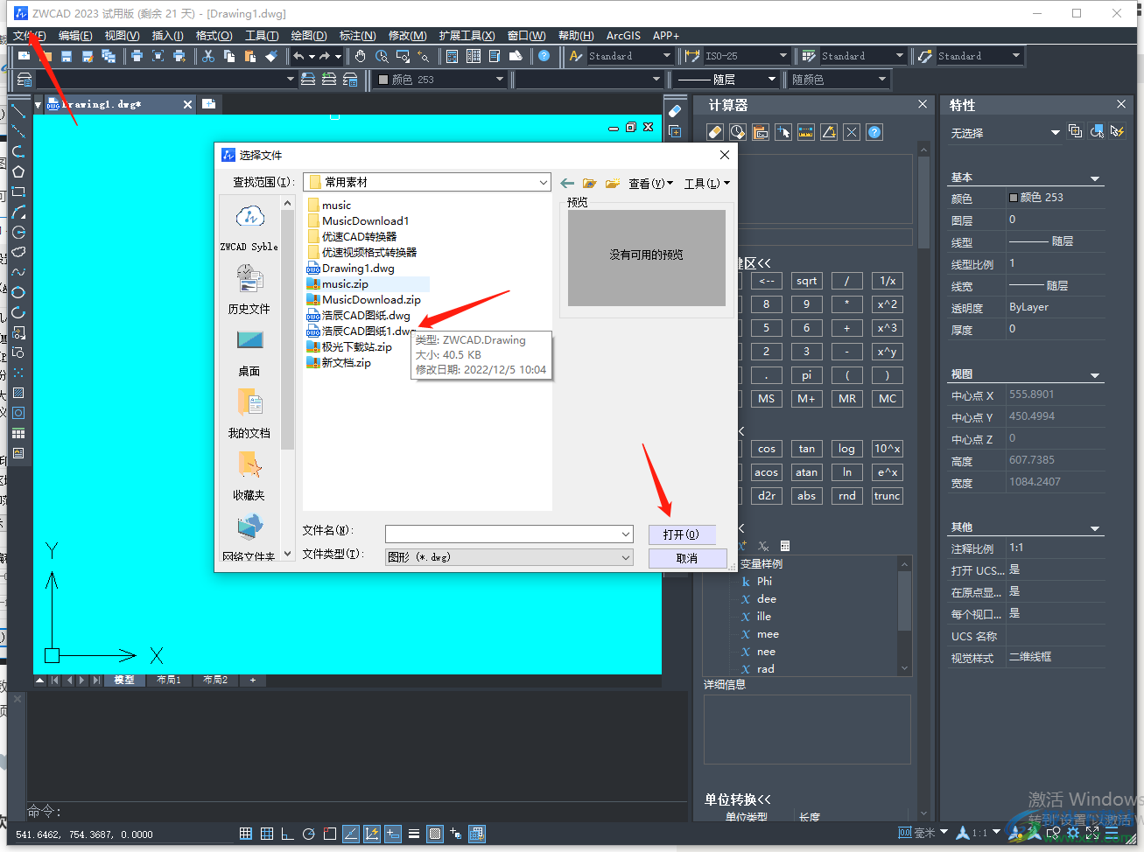
Task: Select the Pan hand tool
Action: [361, 56]
